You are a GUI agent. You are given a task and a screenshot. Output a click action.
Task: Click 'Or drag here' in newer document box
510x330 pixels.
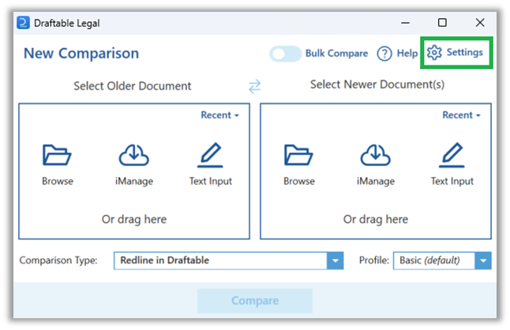[x=376, y=220]
